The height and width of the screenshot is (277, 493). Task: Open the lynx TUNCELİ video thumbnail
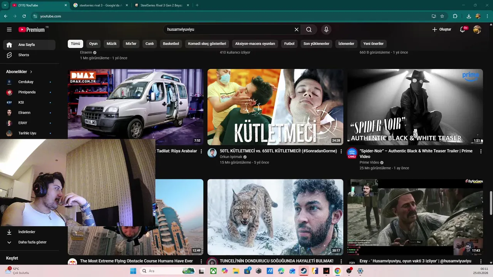tap(275, 217)
